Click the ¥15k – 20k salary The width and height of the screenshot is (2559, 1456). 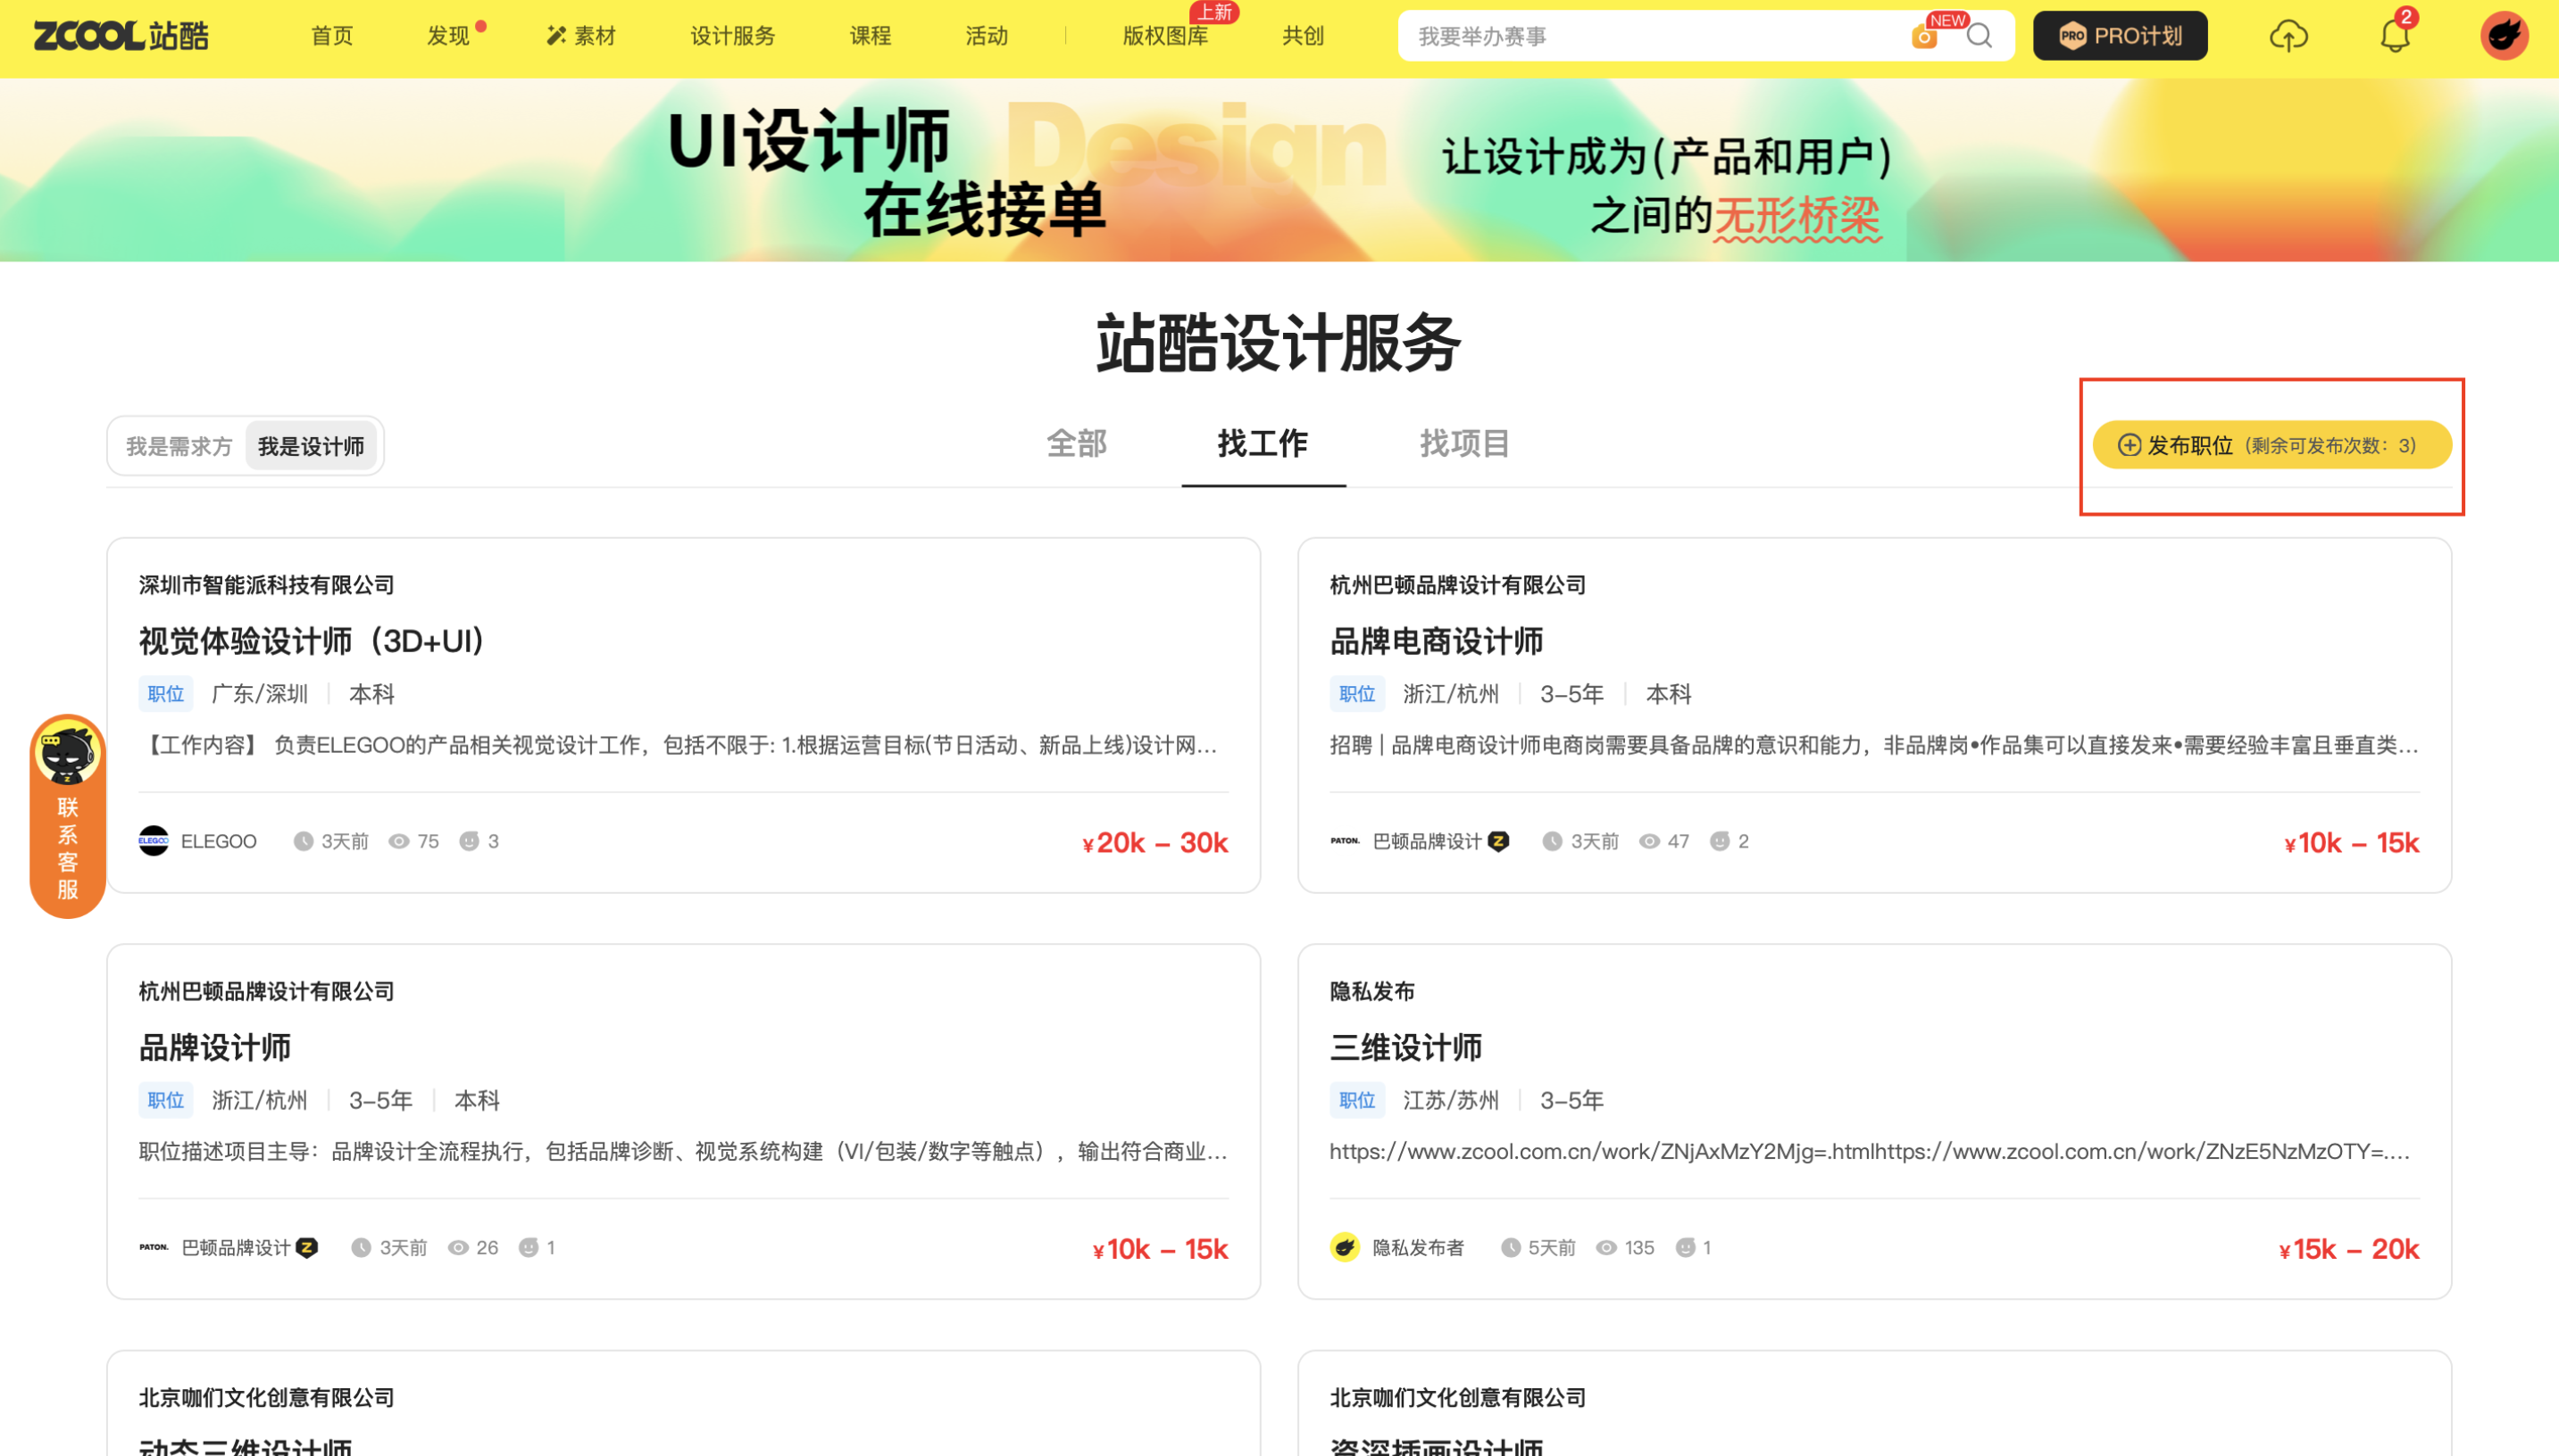pos(2348,1248)
